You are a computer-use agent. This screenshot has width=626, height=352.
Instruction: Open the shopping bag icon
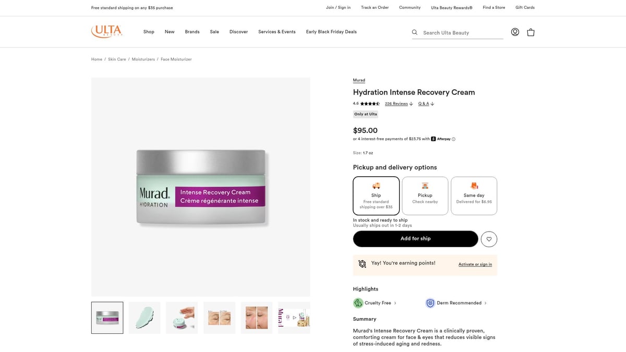531,32
